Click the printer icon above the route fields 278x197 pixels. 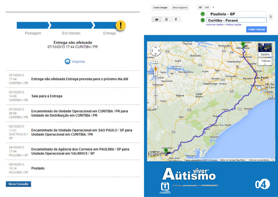[x=200, y=8]
